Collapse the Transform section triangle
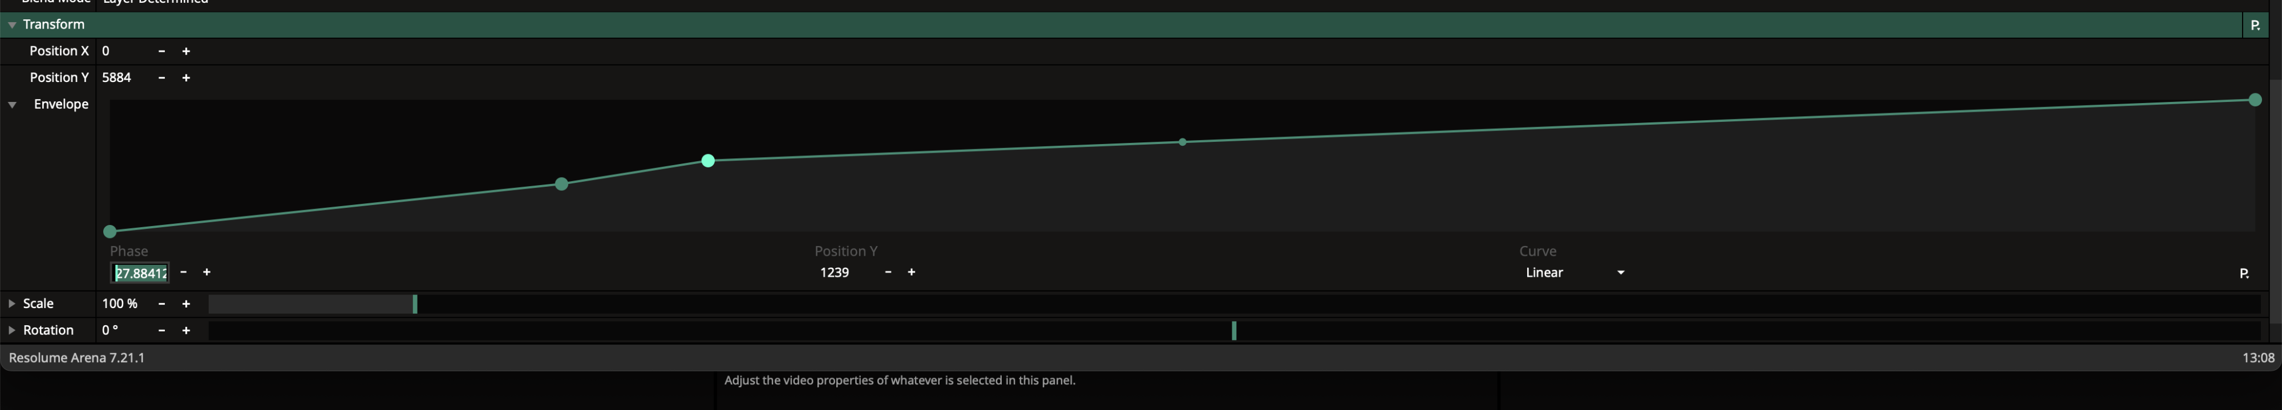The height and width of the screenshot is (410, 2282). point(13,24)
